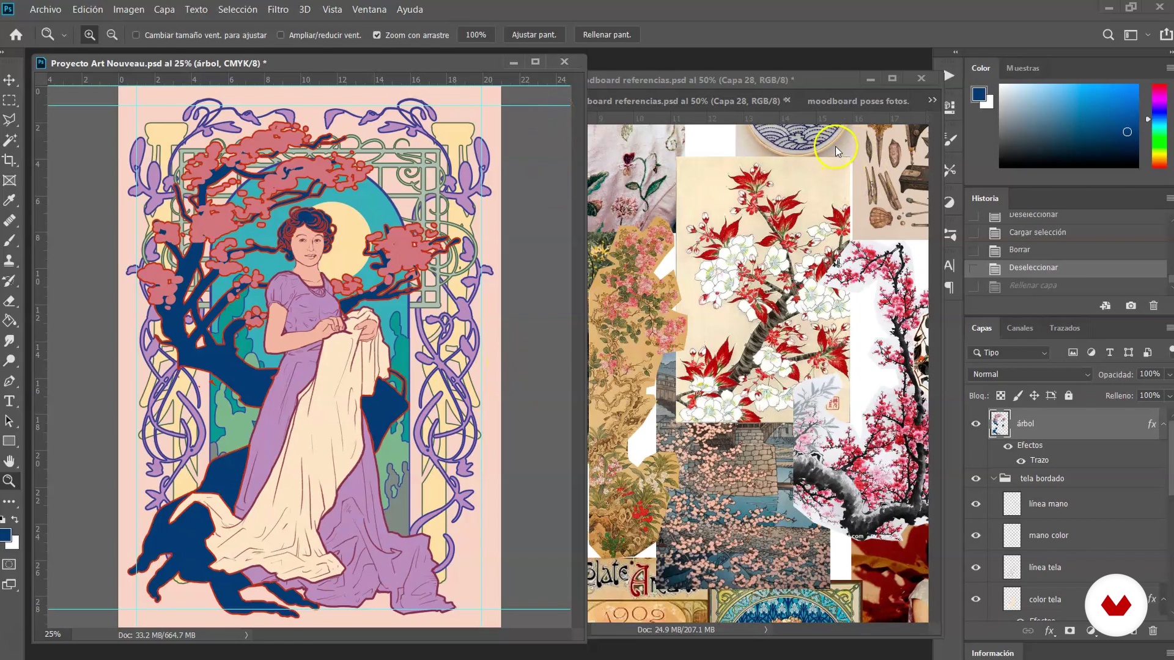Switch to the Canales tab
Image resolution: width=1174 pixels, height=660 pixels.
1019,328
